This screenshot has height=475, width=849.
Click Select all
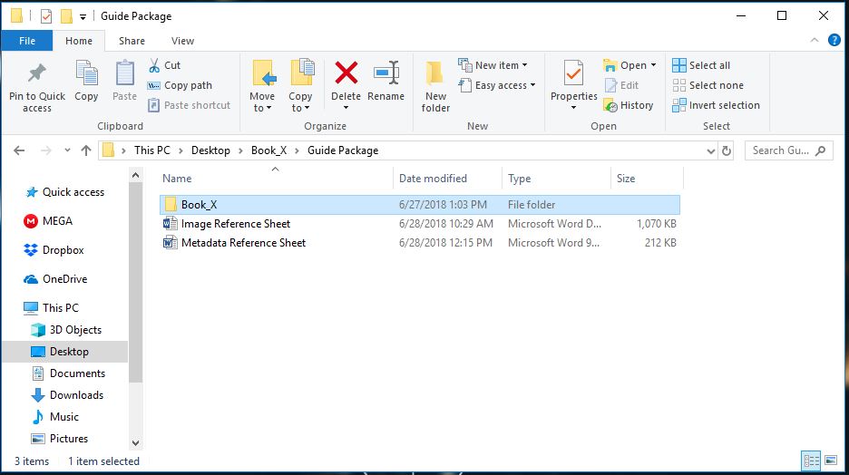click(701, 65)
